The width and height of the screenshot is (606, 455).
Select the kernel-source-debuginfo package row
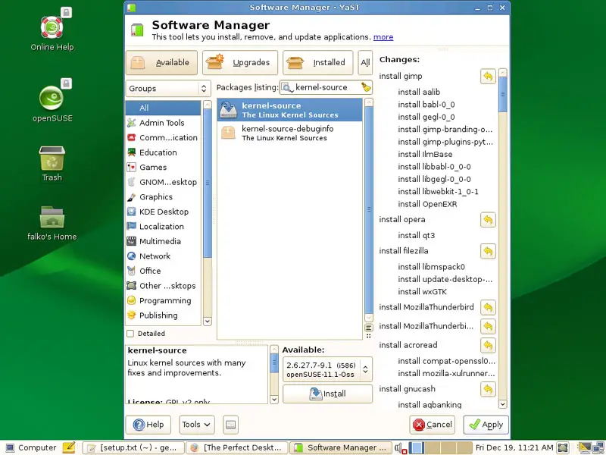(290, 133)
